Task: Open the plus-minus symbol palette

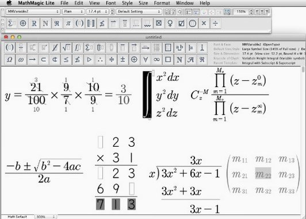Action: (x=123, y=59)
